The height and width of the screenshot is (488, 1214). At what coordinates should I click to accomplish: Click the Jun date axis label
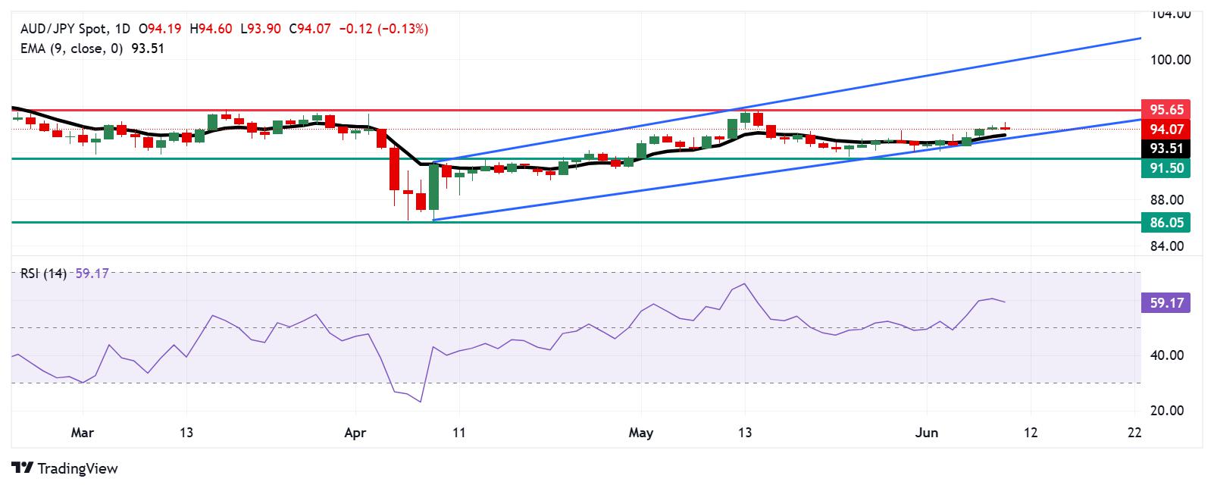pyautogui.click(x=927, y=433)
